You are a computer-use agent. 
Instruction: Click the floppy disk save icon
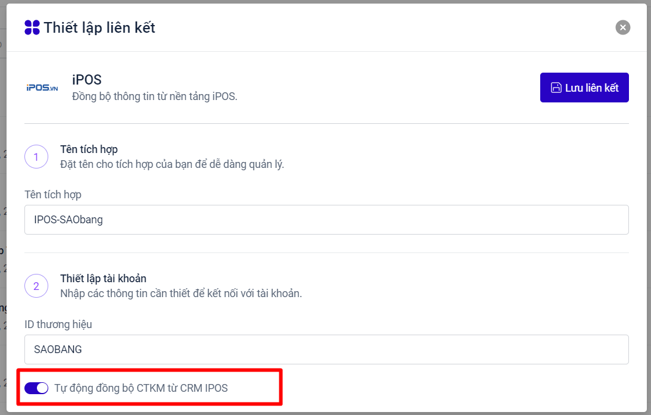pos(556,88)
